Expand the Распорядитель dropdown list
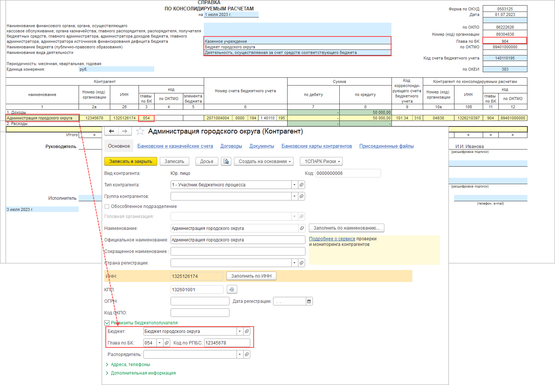Screen dimensions: 555x385 click(x=240, y=354)
